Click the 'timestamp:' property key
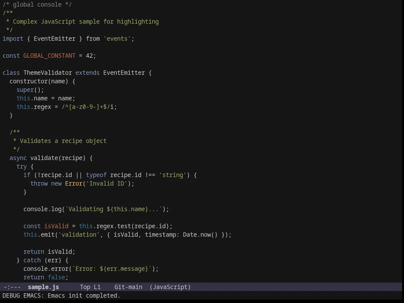The height and width of the screenshot is (303, 404). coord(162,235)
